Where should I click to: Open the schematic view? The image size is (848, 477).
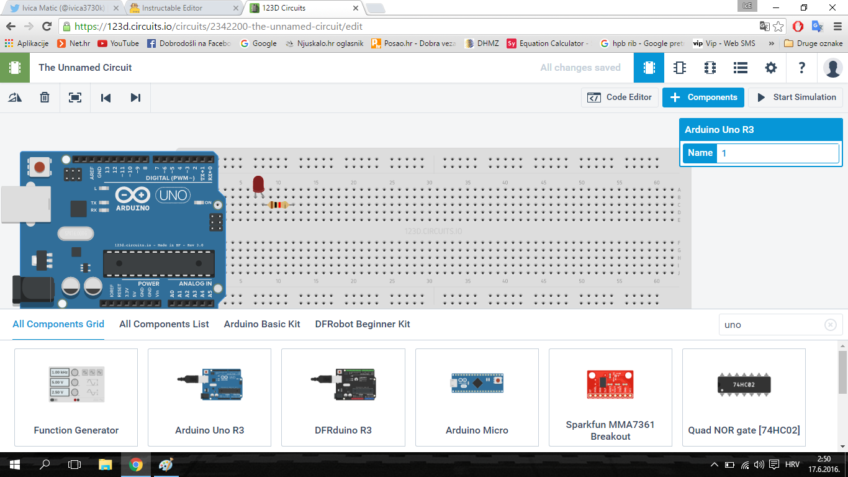coord(679,68)
